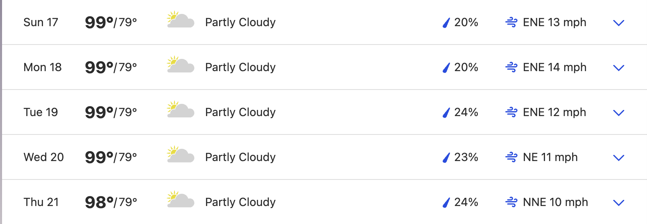Viewport: 647px width, 224px height.
Task: Open the Wed 20 details chevron
Action: [x=618, y=158]
